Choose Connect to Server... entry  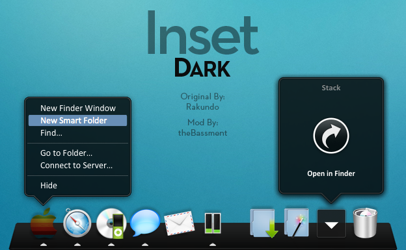[x=77, y=166]
